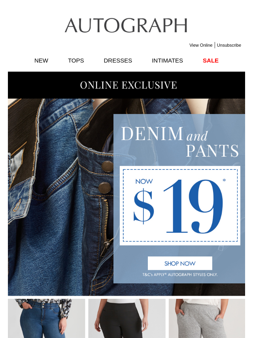Click the Unsubscribe link
Screen dimensions: 253x338
[229, 45]
